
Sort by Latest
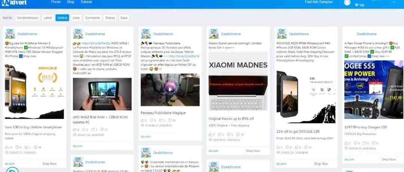[48, 18]
